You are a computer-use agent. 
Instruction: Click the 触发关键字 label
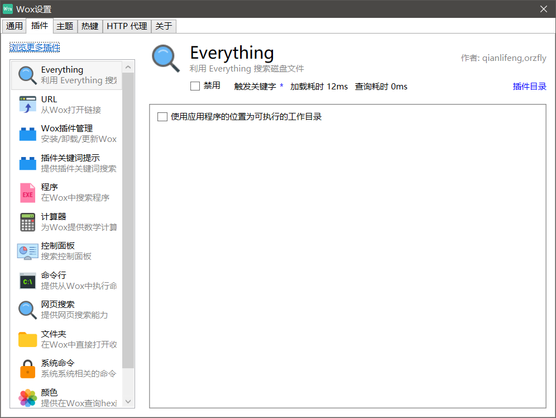pos(255,87)
